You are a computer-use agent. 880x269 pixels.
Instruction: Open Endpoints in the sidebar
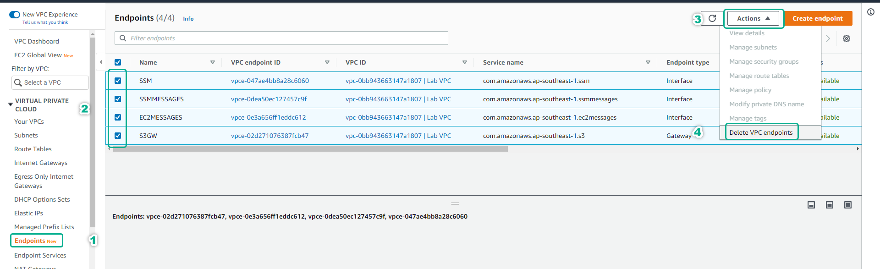[30, 241]
